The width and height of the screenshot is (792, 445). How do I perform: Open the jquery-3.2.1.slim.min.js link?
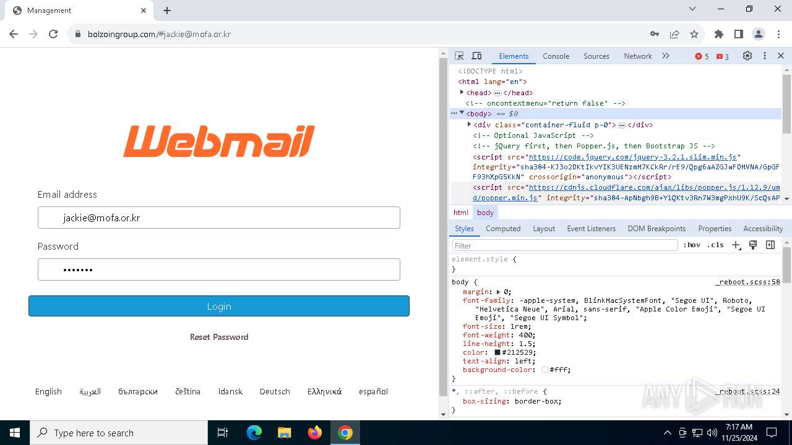click(x=633, y=157)
